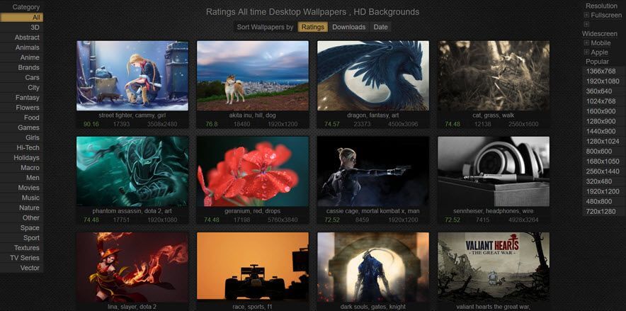626x311 pixels.
Task: Filter by 1440x900 popular resolution
Action: coord(603,131)
